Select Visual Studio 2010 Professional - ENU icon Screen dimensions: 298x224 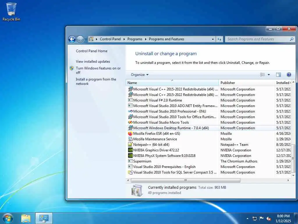[x=130, y=111]
